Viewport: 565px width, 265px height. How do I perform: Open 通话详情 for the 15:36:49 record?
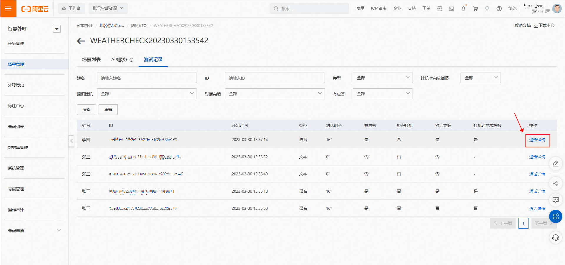[537, 174]
